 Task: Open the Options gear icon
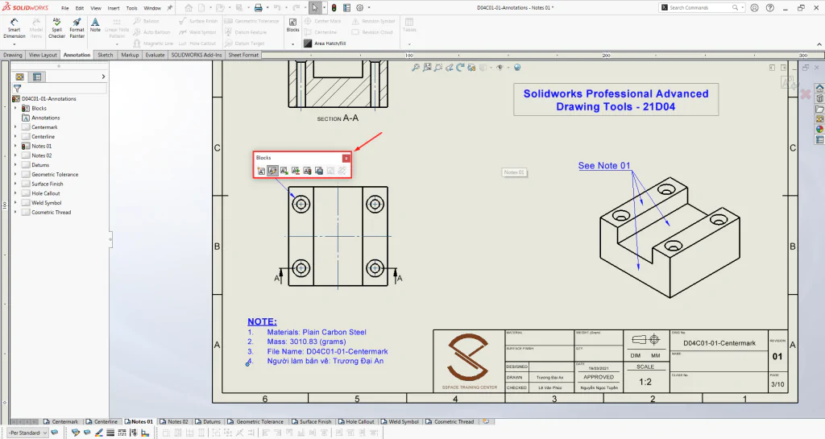coord(360,8)
